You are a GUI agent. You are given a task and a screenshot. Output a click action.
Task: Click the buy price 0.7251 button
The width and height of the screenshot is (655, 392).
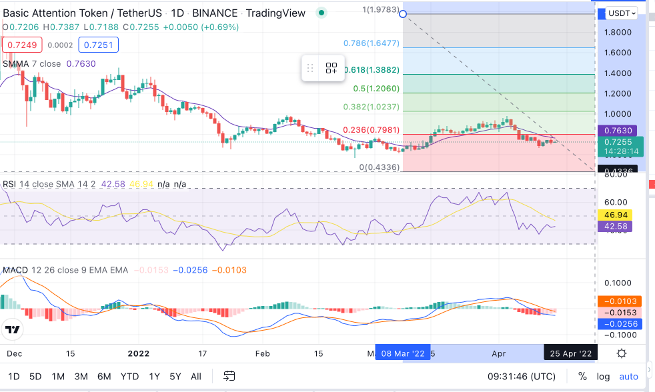pyautogui.click(x=99, y=45)
